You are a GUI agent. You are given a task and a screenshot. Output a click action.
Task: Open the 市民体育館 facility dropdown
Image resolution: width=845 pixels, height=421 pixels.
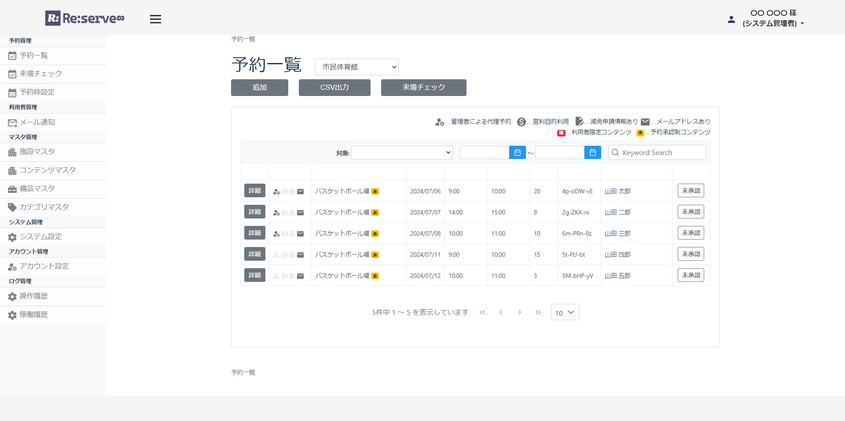(356, 67)
